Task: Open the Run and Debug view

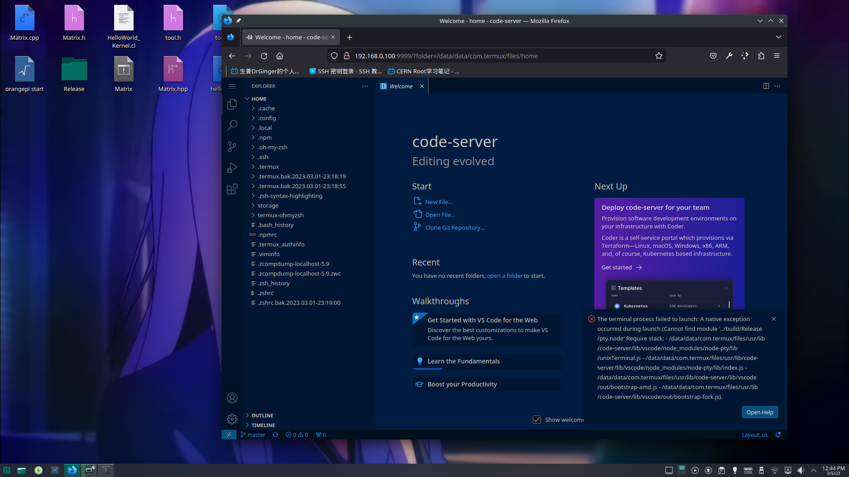Action: pos(232,167)
